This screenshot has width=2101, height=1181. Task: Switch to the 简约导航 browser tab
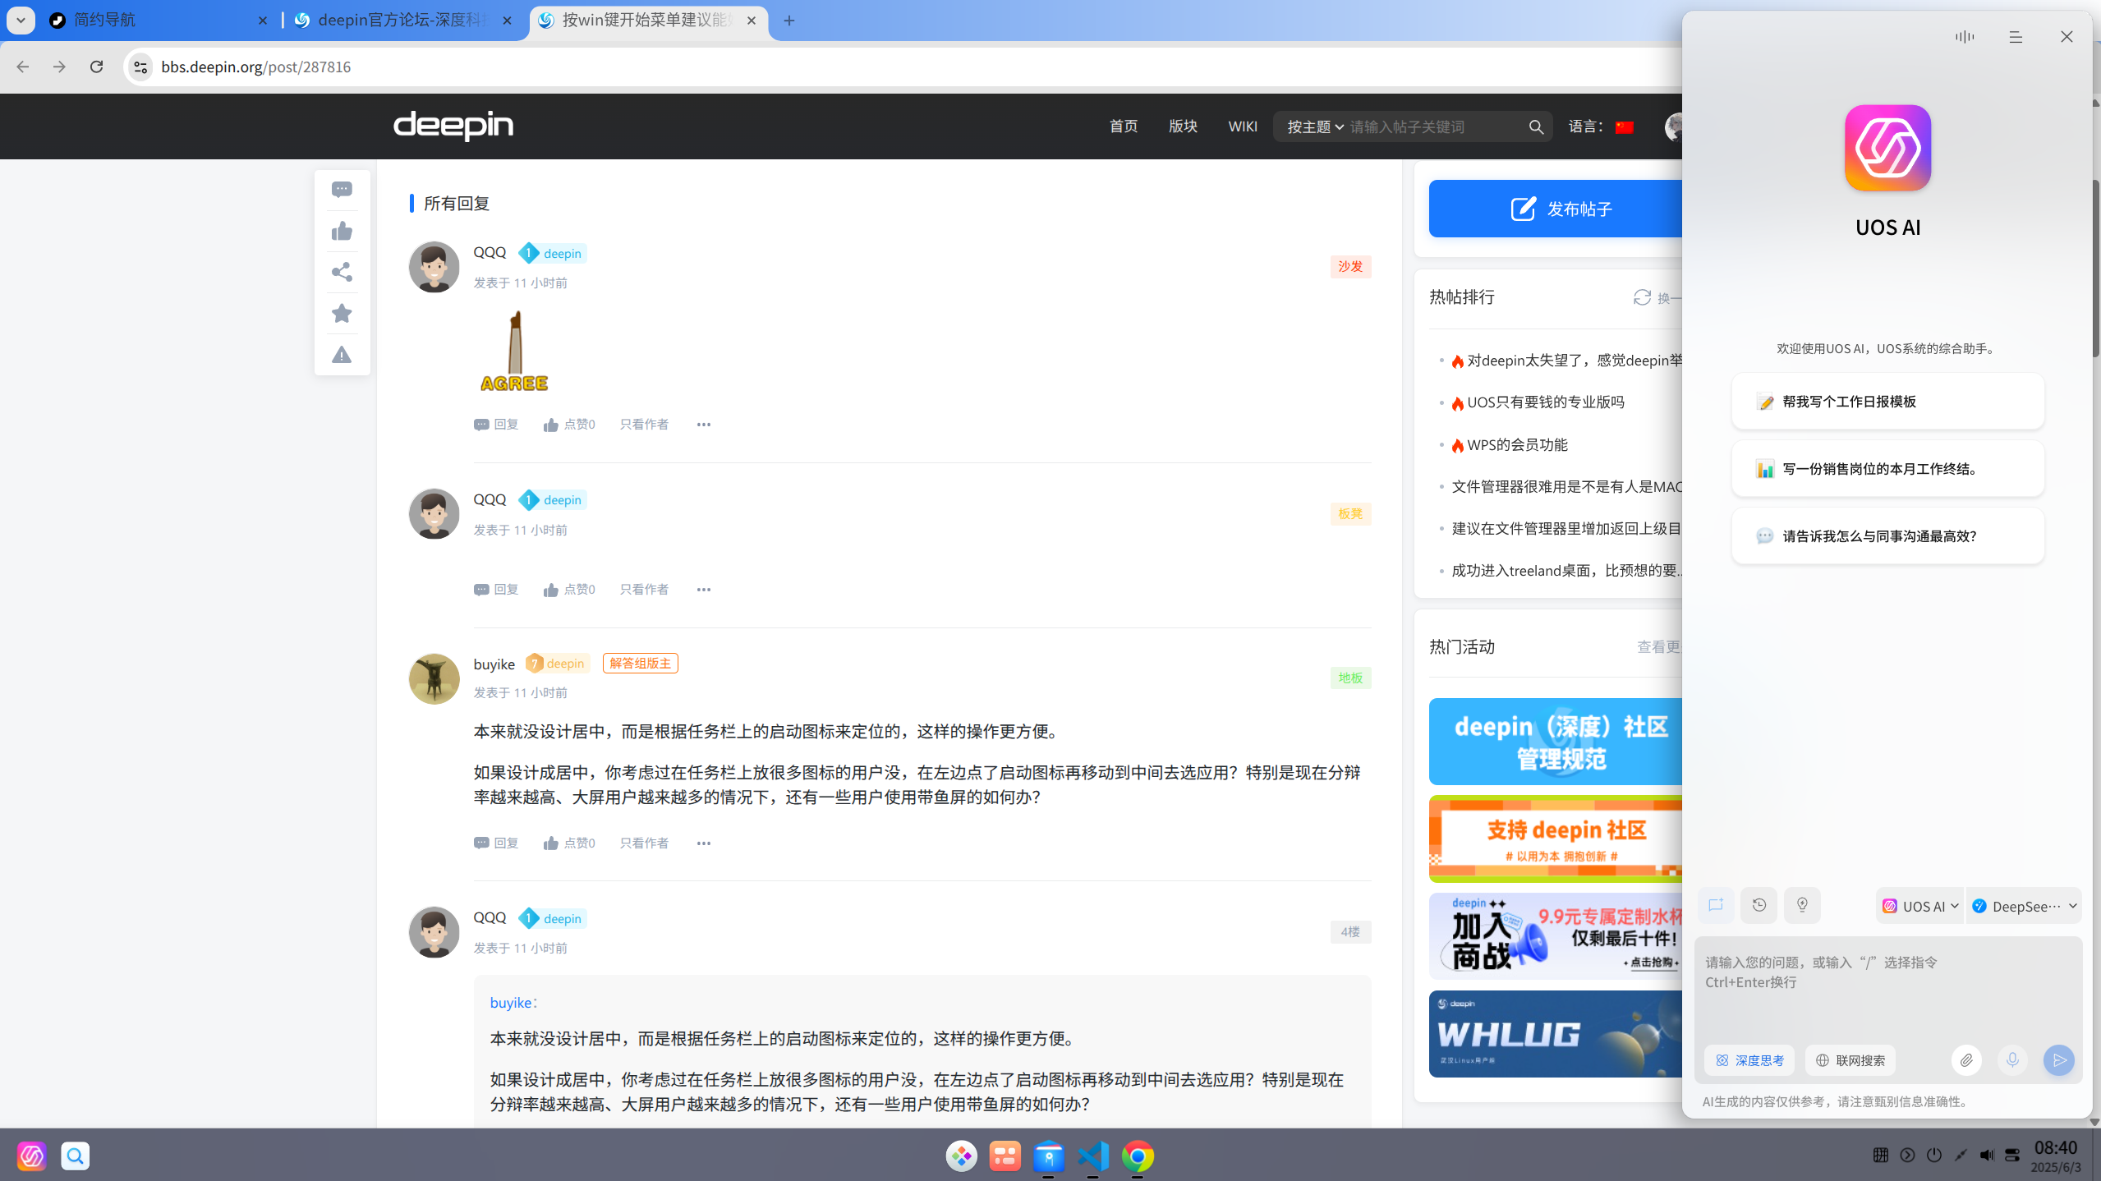click(x=158, y=20)
